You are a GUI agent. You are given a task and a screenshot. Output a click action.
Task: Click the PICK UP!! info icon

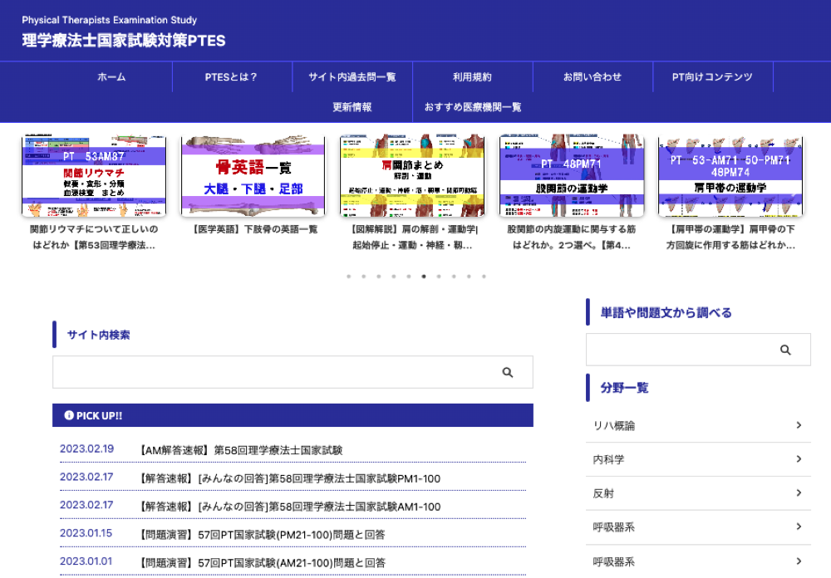tap(69, 415)
